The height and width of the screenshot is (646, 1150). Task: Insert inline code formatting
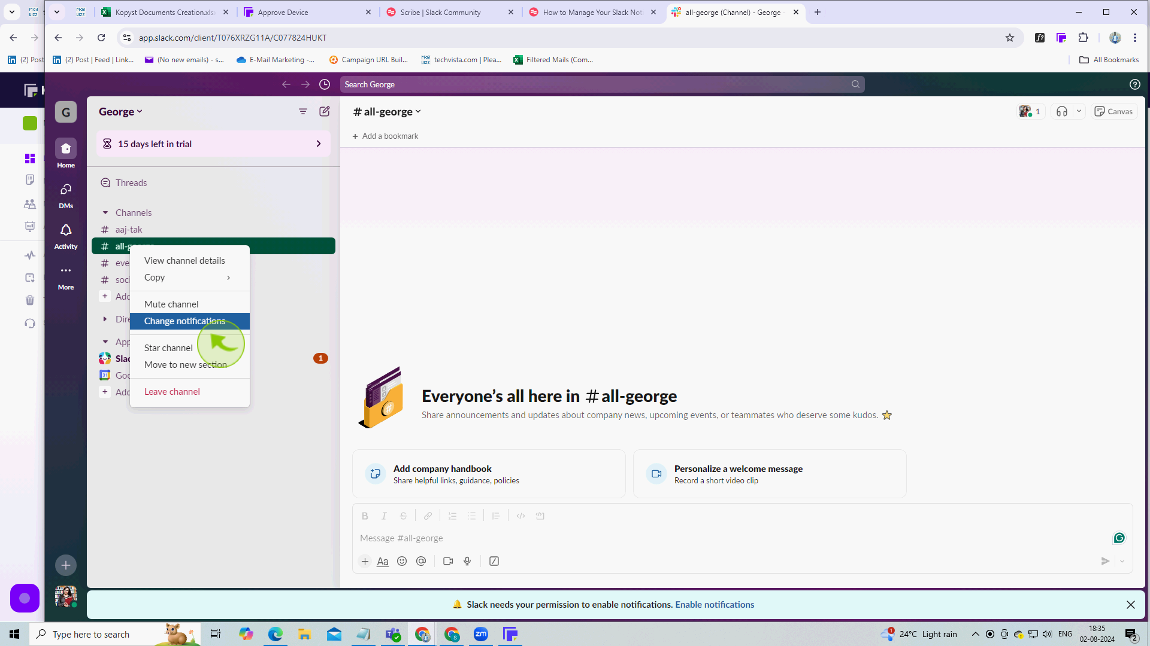coord(520,516)
